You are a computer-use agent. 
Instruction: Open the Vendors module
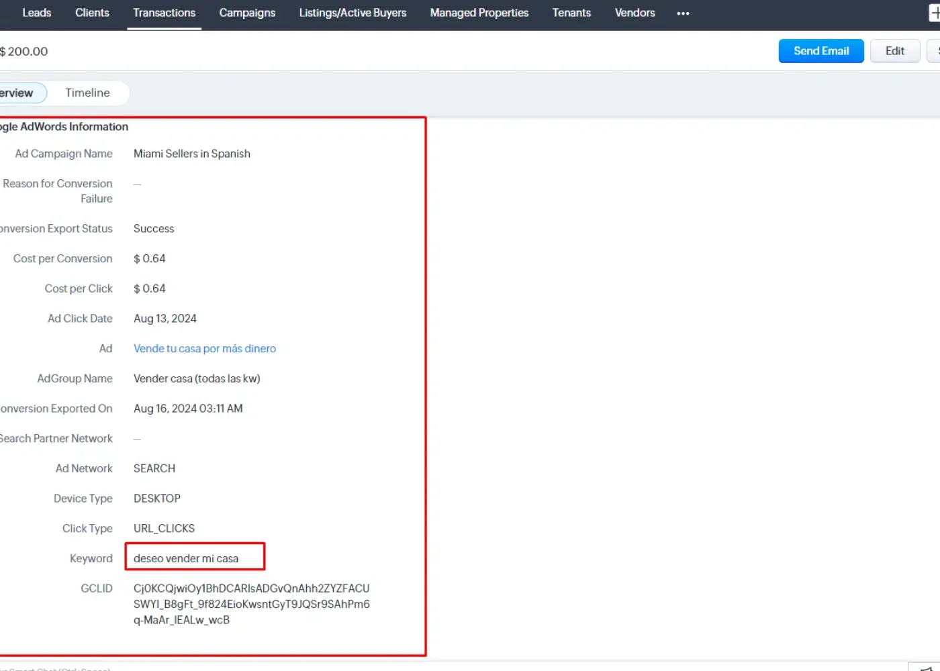tap(634, 13)
